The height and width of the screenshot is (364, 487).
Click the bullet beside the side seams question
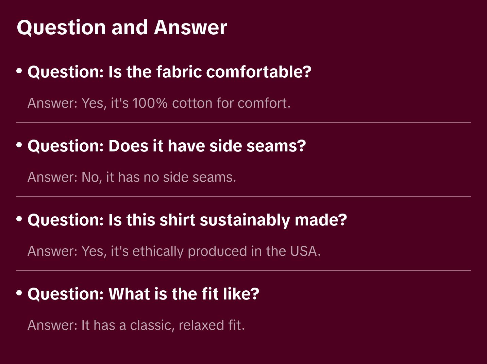19,145
